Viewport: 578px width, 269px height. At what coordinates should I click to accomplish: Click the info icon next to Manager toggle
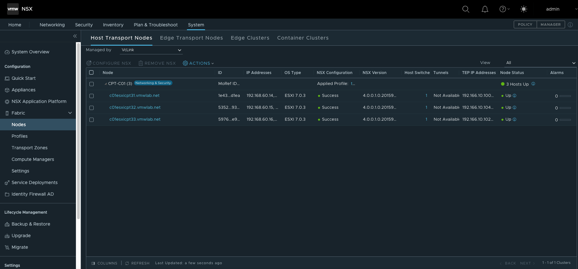coord(570,25)
